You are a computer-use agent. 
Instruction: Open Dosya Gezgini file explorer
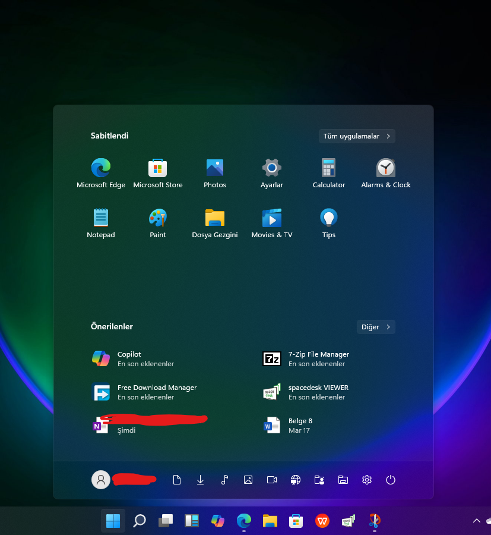[x=215, y=224]
